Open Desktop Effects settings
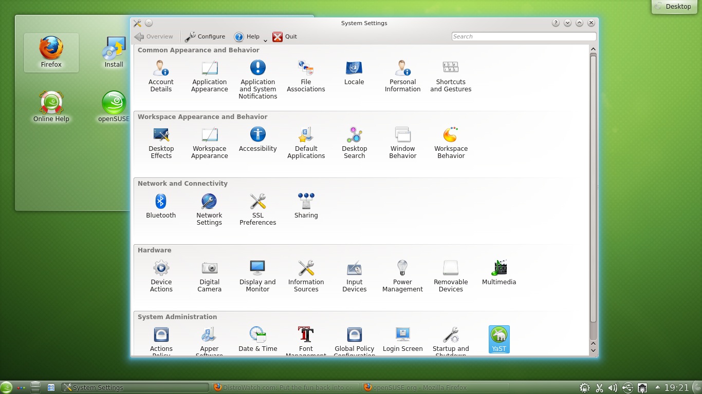The height and width of the screenshot is (394, 702). point(161,143)
